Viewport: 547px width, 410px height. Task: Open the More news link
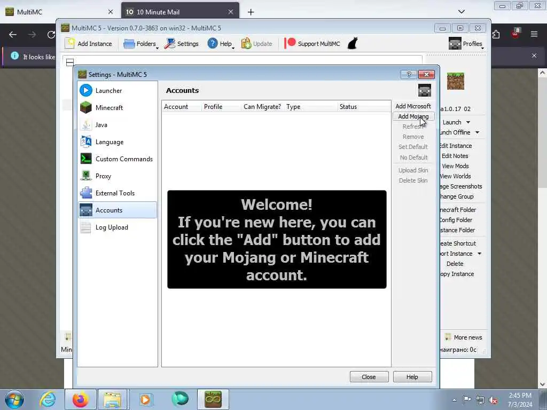click(x=464, y=337)
